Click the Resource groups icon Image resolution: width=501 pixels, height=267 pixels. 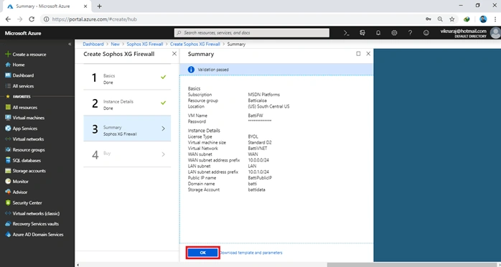tap(8, 150)
